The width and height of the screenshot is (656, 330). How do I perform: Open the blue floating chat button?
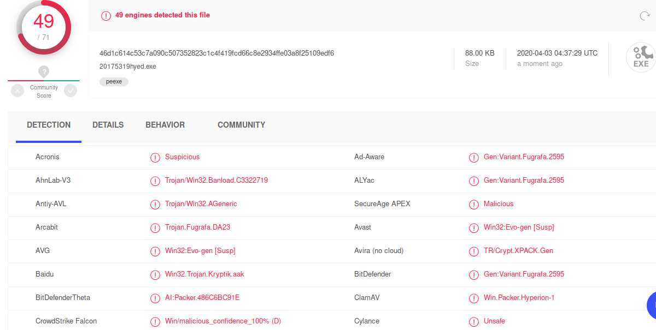pos(652,305)
